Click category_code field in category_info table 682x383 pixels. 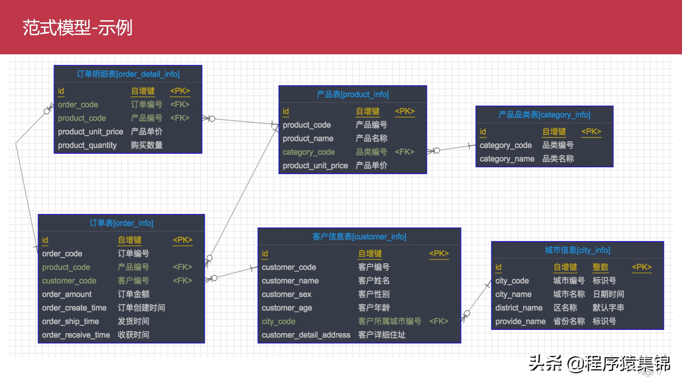pos(506,145)
